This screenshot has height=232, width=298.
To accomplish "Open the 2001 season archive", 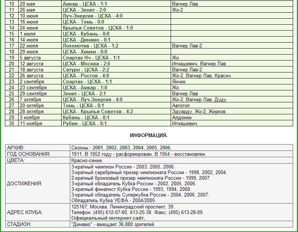I will click(x=98, y=148).
